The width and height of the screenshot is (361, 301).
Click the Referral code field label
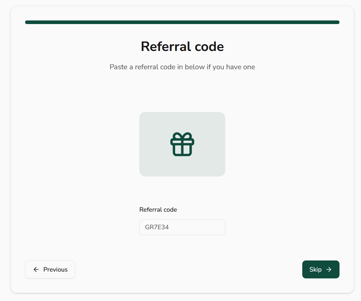(158, 210)
